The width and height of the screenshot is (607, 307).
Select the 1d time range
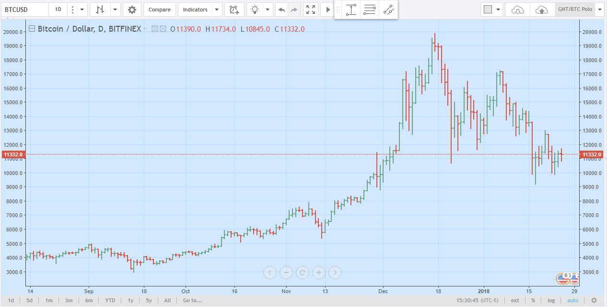(x=11, y=300)
